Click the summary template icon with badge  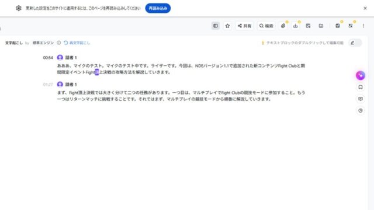pyautogui.click(x=338, y=26)
